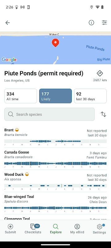Viewport: 111px width, 248px height.
Task: Open the Blue-winged Teal species entry
Action: pyautogui.click(x=55, y=203)
